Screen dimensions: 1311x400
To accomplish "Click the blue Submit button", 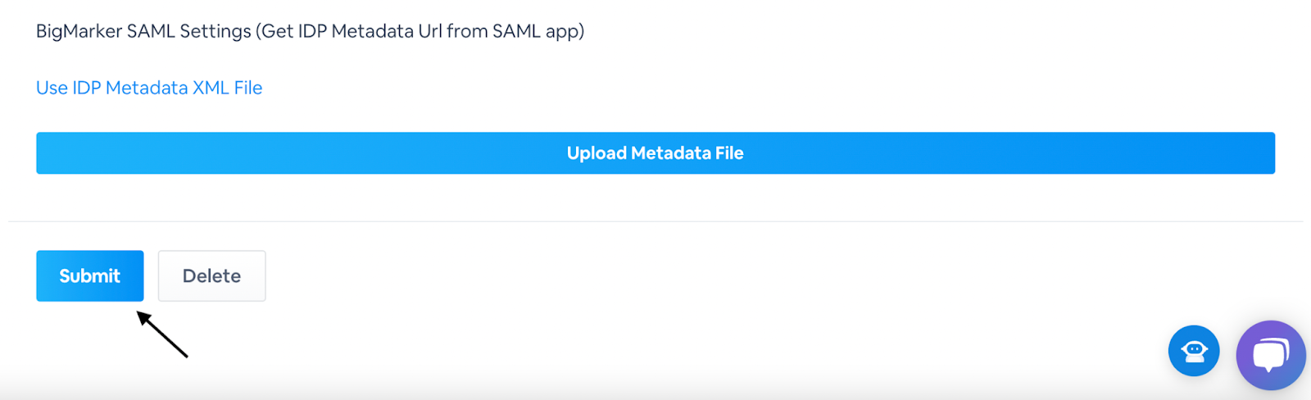I will [89, 276].
